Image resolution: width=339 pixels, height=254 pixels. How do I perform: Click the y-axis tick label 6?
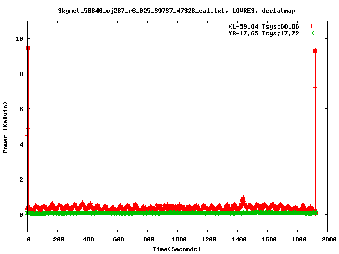(x=21, y=109)
